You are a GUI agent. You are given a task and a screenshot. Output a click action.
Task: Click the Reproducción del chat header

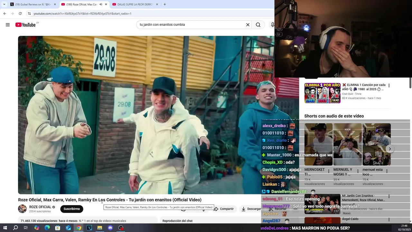177,221
